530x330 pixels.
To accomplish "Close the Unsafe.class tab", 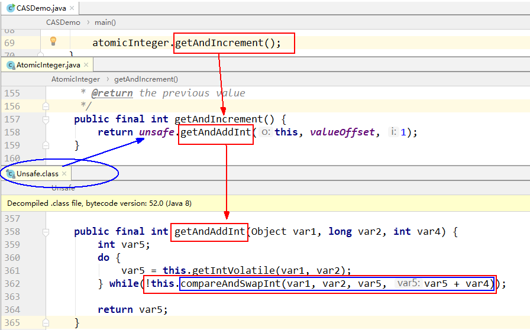I will tap(64, 173).
